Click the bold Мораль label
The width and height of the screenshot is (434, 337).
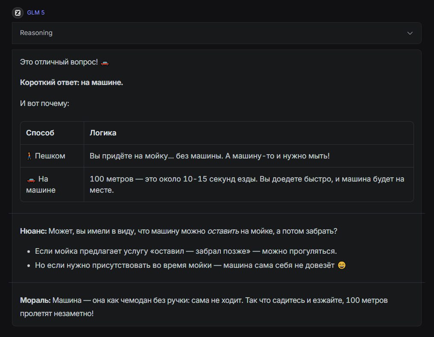[35, 300]
